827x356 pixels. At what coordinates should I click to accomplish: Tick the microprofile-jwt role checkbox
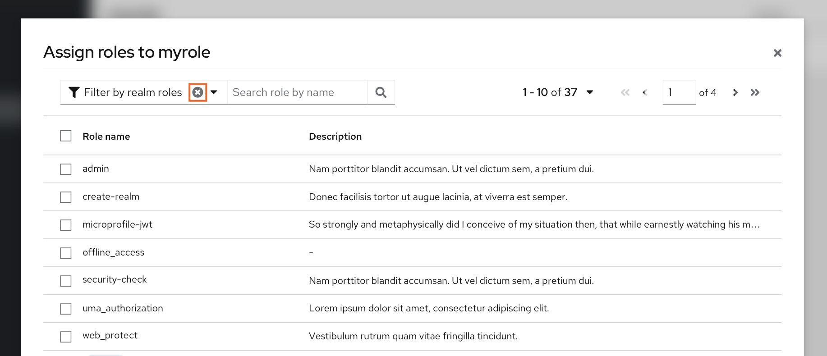66,225
